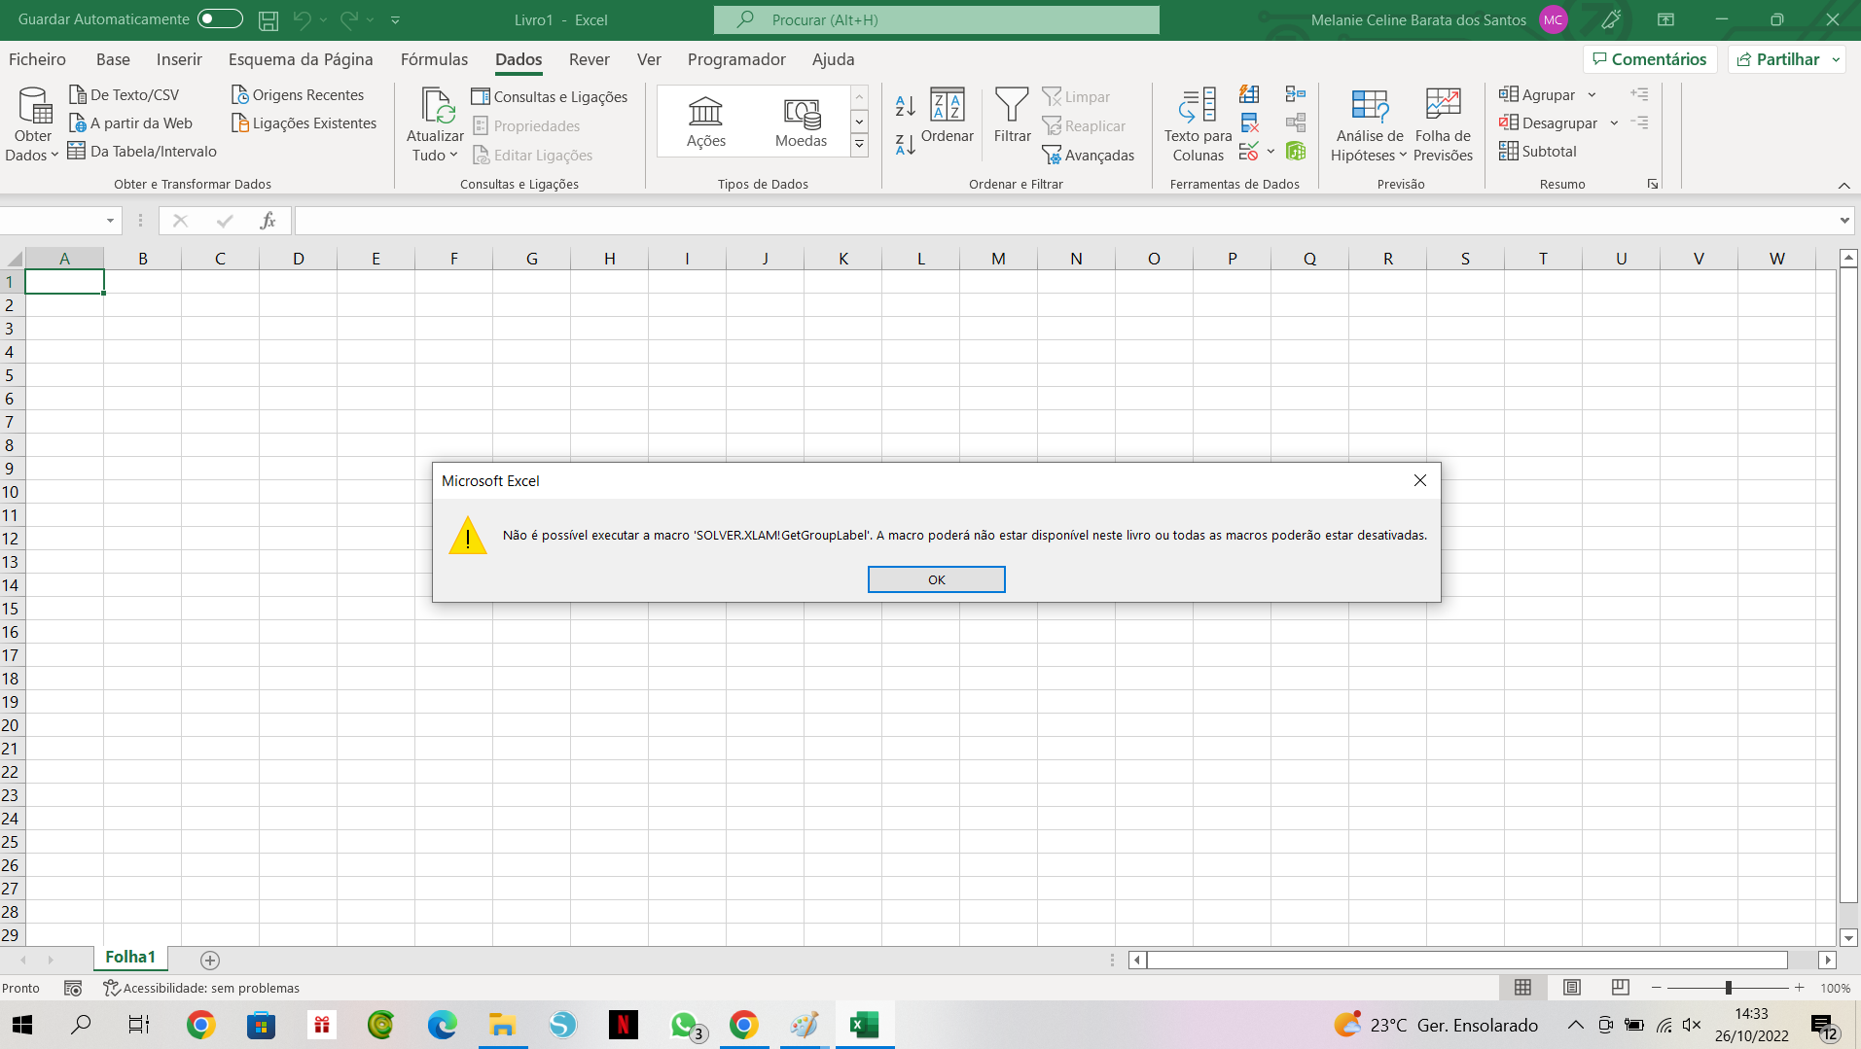Click the insert function fx icon
Viewport: 1861px width, 1049px height.
coord(268,221)
